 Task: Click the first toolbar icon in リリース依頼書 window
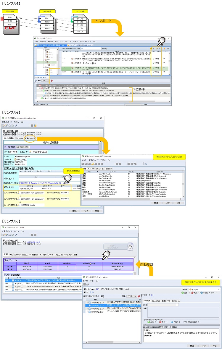coord(4,125)
